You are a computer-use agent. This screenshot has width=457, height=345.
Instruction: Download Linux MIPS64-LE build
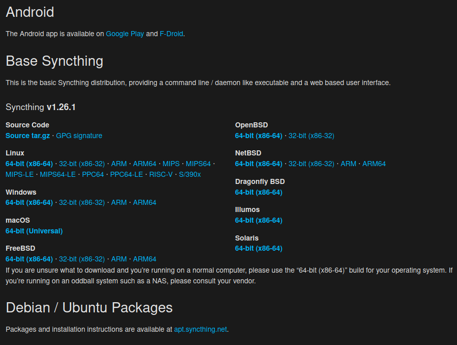(x=58, y=175)
